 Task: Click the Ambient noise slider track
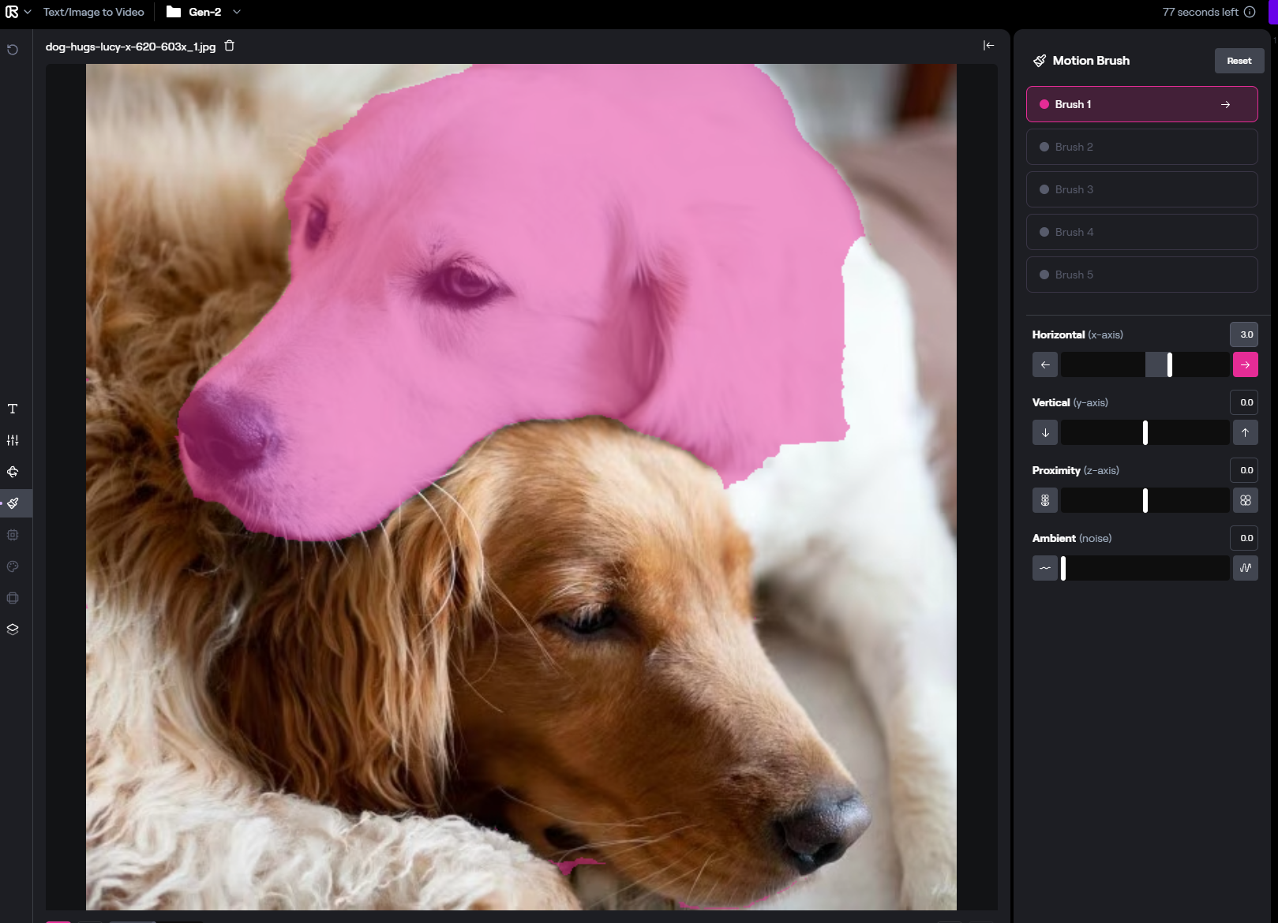(1145, 568)
